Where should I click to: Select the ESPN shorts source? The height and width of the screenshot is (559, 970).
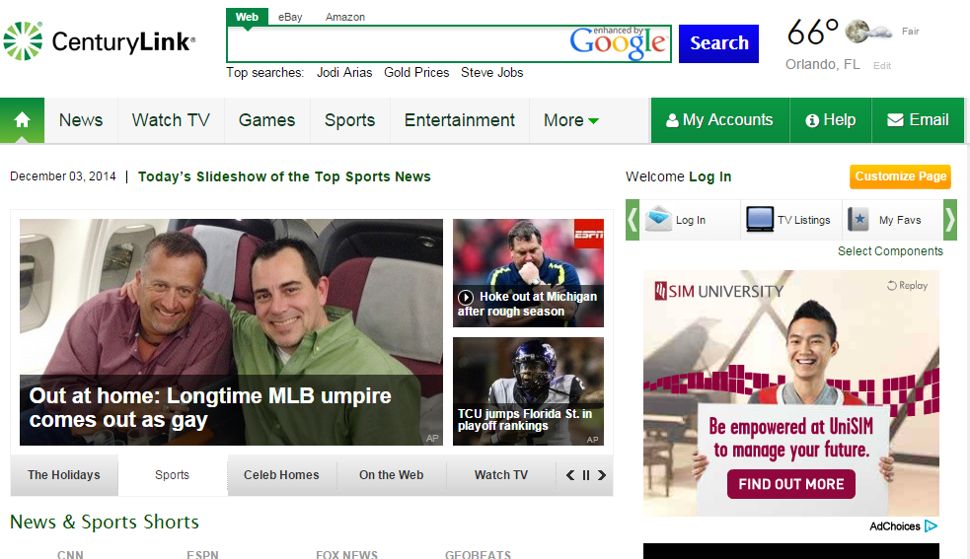click(x=202, y=554)
